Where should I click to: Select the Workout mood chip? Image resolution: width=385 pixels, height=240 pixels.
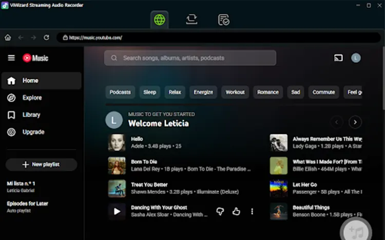[x=235, y=92]
